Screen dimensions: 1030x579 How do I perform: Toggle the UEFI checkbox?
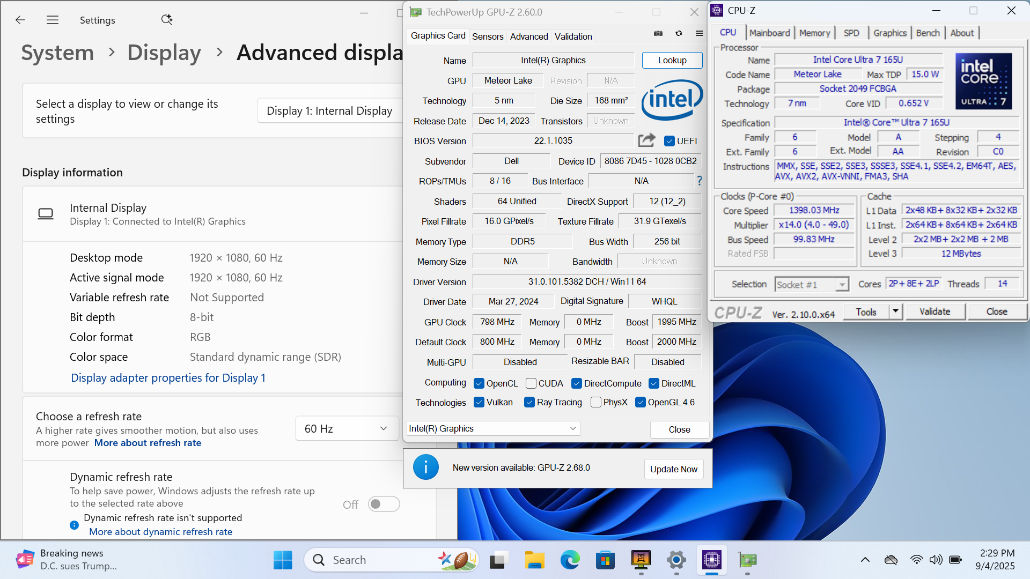669,141
